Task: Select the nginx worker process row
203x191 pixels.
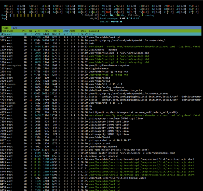Action: pos(101,156)
